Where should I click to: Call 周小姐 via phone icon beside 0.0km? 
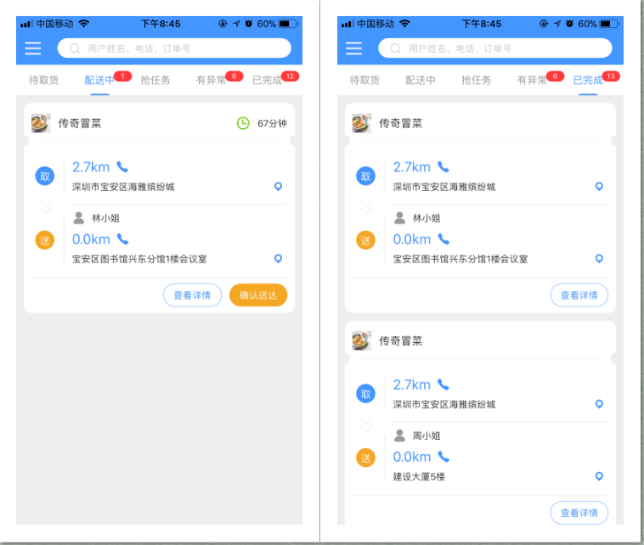point(443,457)
